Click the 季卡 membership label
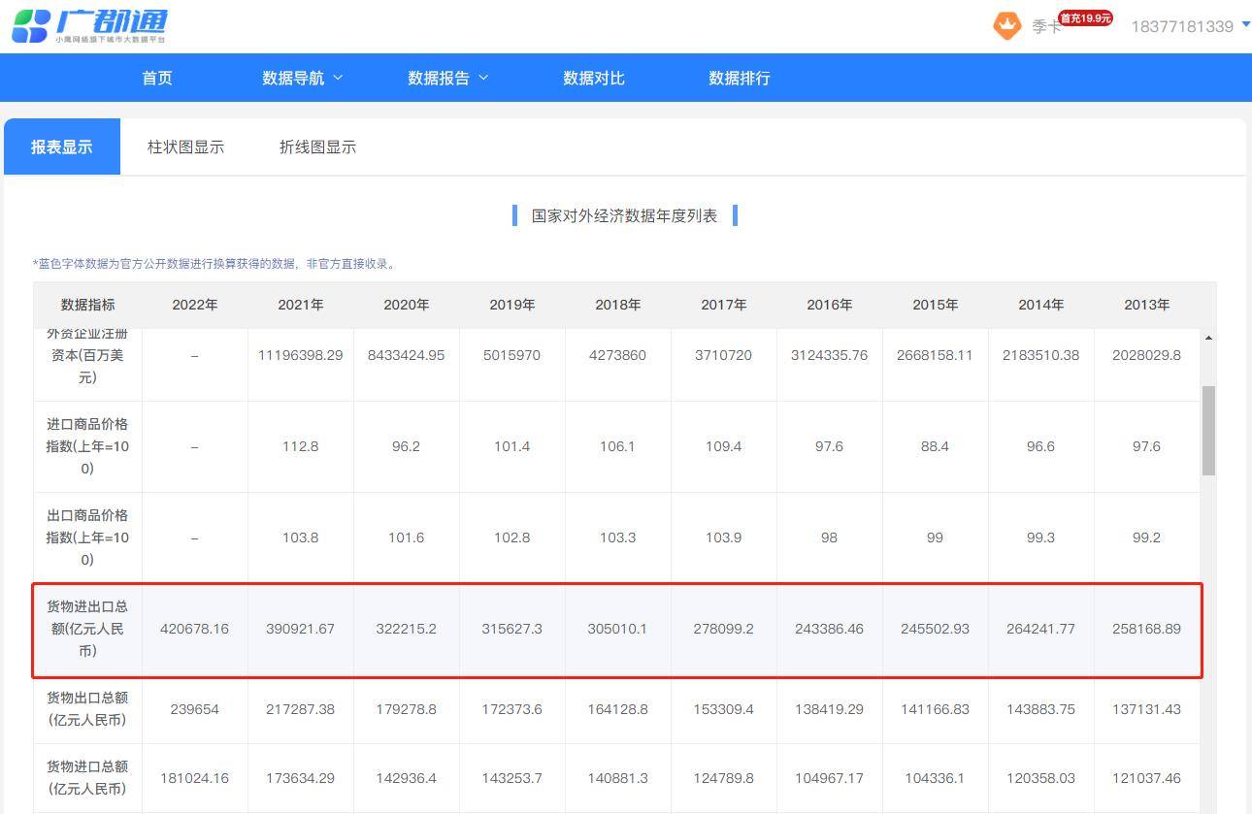 click(x=1045, y=27)
